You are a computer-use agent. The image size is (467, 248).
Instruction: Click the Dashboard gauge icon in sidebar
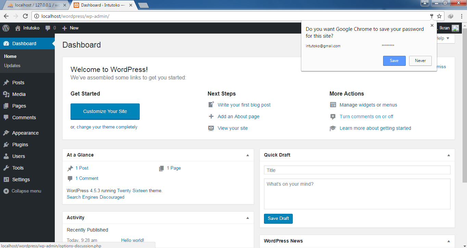pyautogui.click(x=6, y=44)
